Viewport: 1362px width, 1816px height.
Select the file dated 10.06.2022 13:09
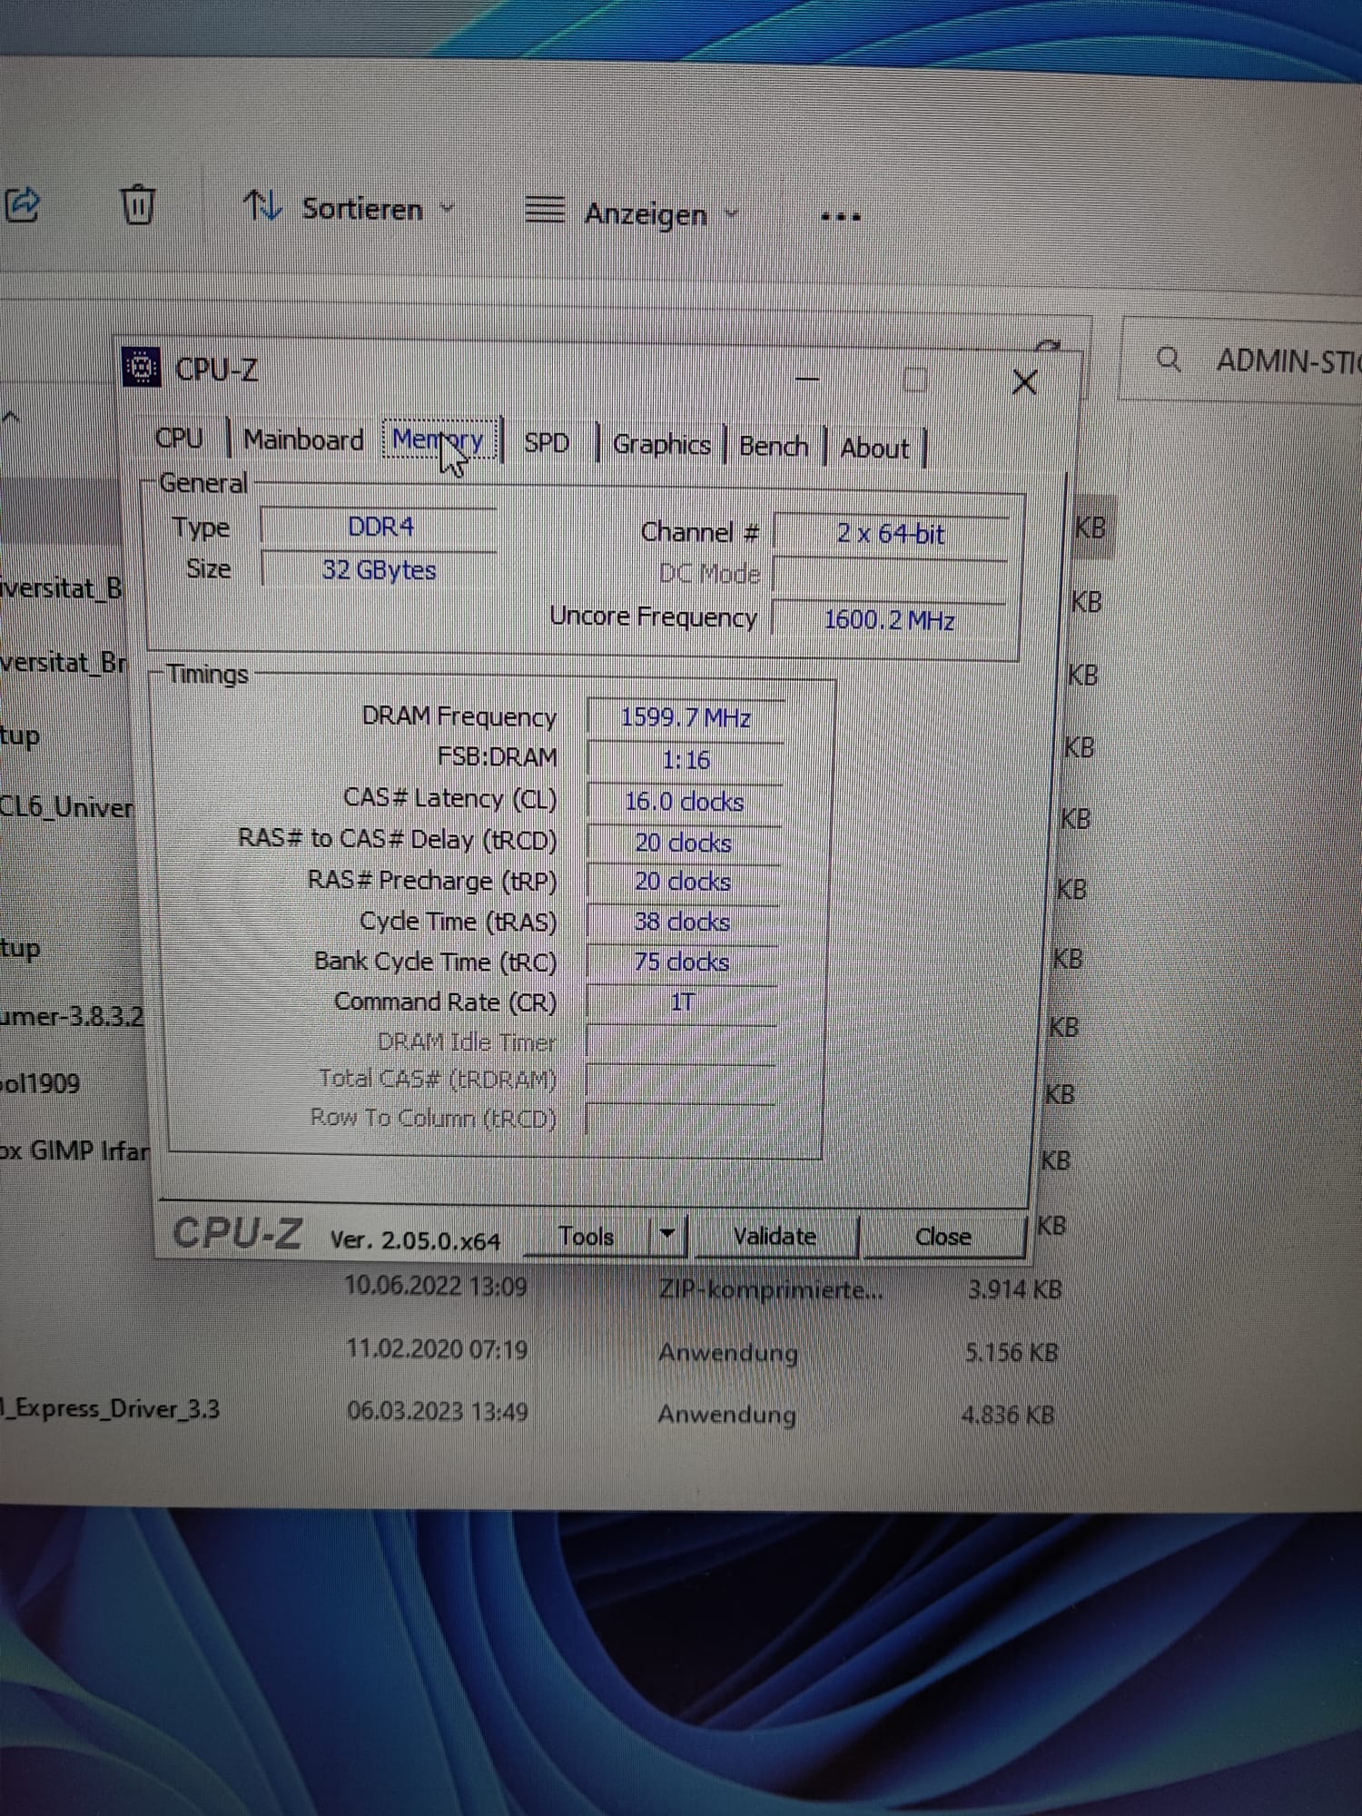pos(436,1286)
